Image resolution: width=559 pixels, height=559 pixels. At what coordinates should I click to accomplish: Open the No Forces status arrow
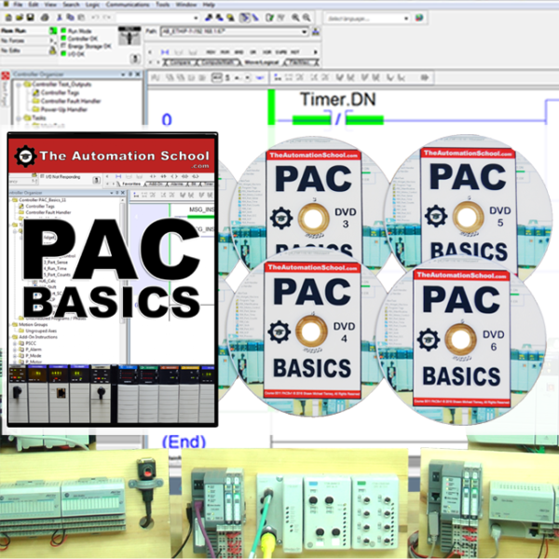[x=52, y=40]
